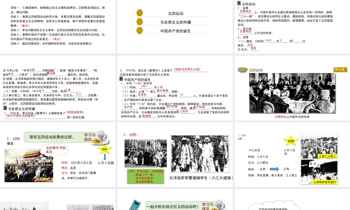Image resolution: width=350 pixels, height=210 pixels.
Task: Open the arrested students photo (六三大逮捕)
Action: pyautogui.click(x=200, y=154)
